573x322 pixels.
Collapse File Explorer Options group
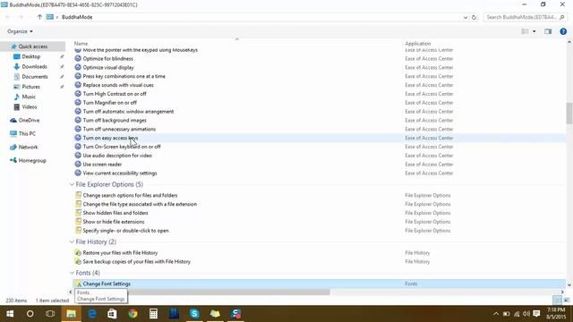[x=72, y=184]
